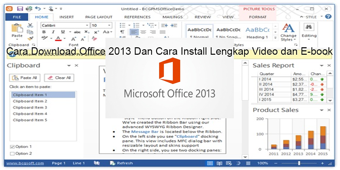Click the Copy icon under Cut
Image resolution: width=340 pixels, height=170 pixels.
[30, 32]
